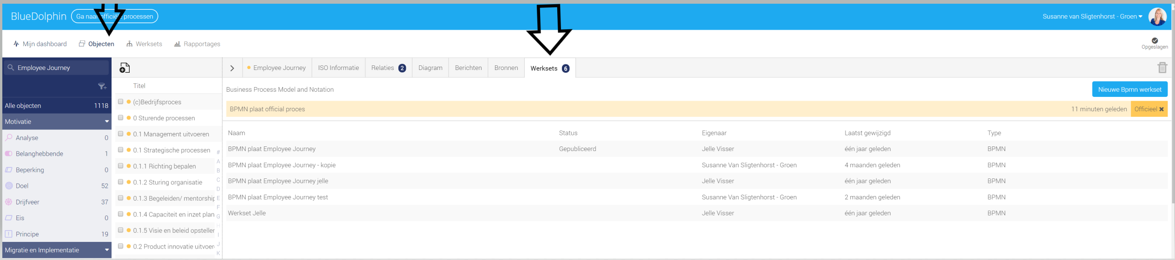
Task: Sort by Laatst gewijzigd column header
Action: click(867, 133)
